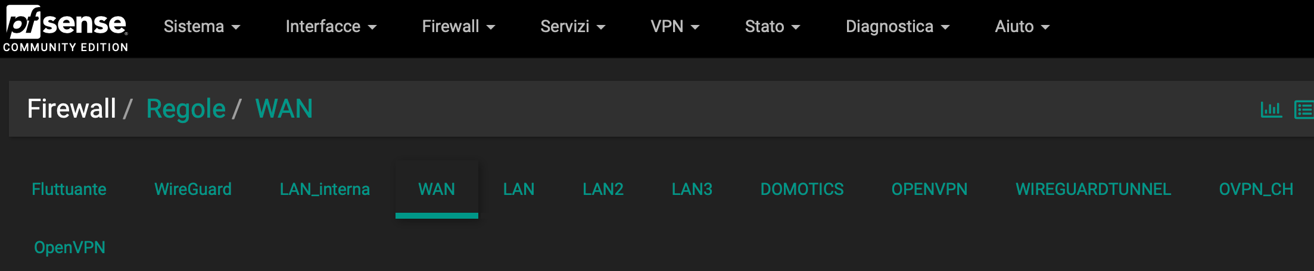This screenshot has width=1314, height=271.
Task: Go to the LAN_interna tab
Action: (x=325, y=189)
